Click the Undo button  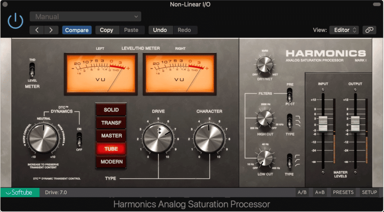[x=160, y=30]
